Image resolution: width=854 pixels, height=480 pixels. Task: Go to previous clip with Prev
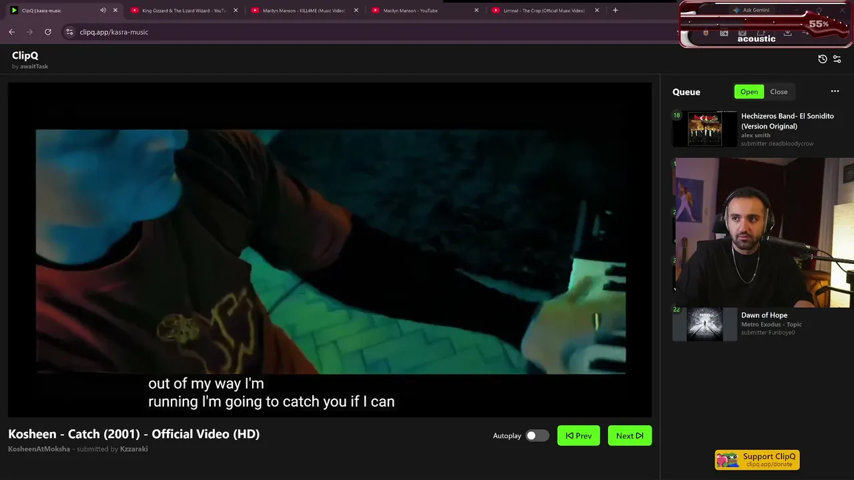(578, 436)
